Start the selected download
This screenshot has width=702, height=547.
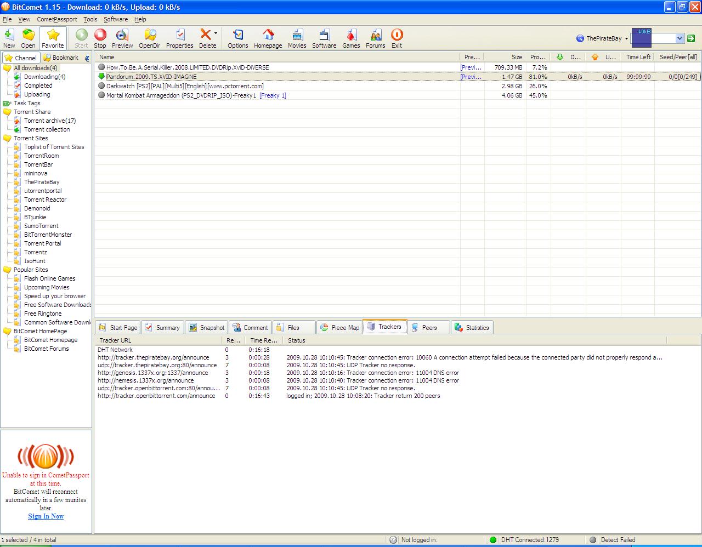(x=81, y=38)
